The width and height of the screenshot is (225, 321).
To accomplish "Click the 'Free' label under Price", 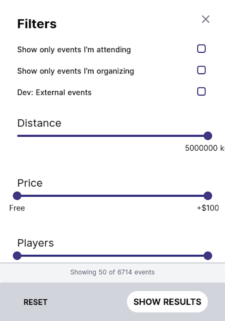I will (17, 208).
